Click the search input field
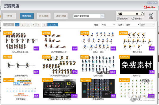 (x=87, y=16)
